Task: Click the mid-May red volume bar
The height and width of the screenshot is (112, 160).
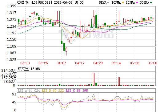Action: 119,81
